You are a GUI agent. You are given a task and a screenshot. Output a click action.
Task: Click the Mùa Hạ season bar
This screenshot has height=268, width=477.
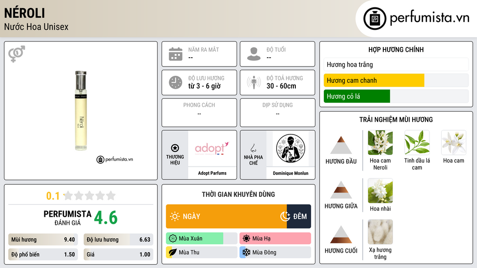(x=275, y=239)
